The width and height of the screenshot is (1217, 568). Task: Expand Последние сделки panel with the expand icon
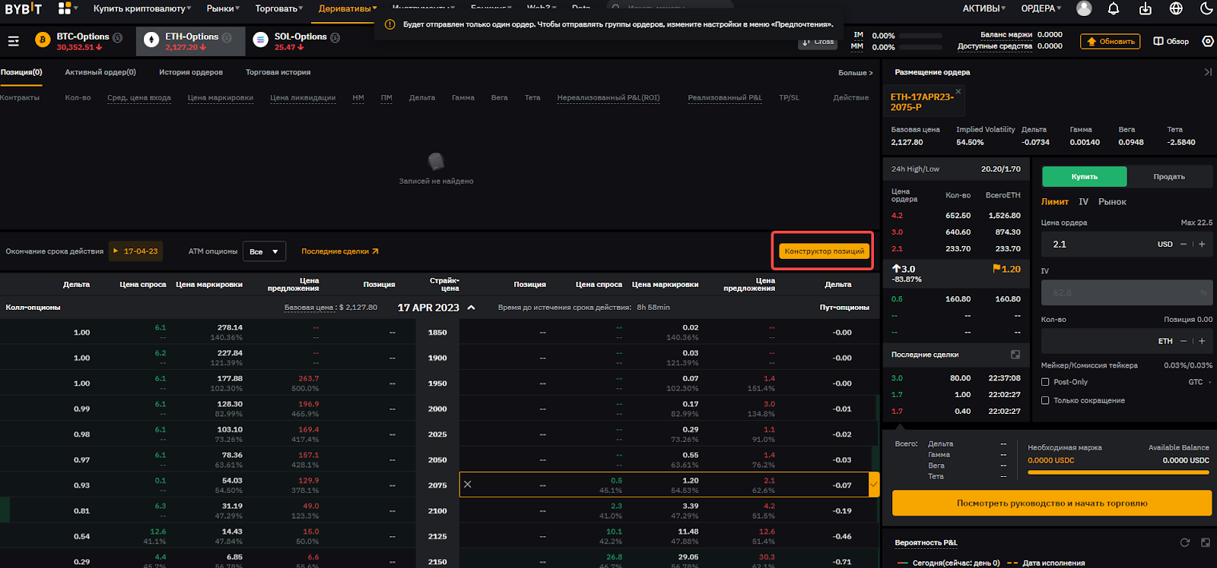tap(1015, 355)
